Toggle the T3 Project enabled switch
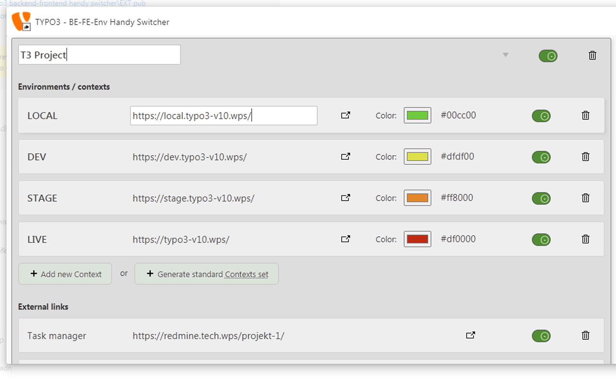This screenshot has width=616, height=385. [548, 56]
